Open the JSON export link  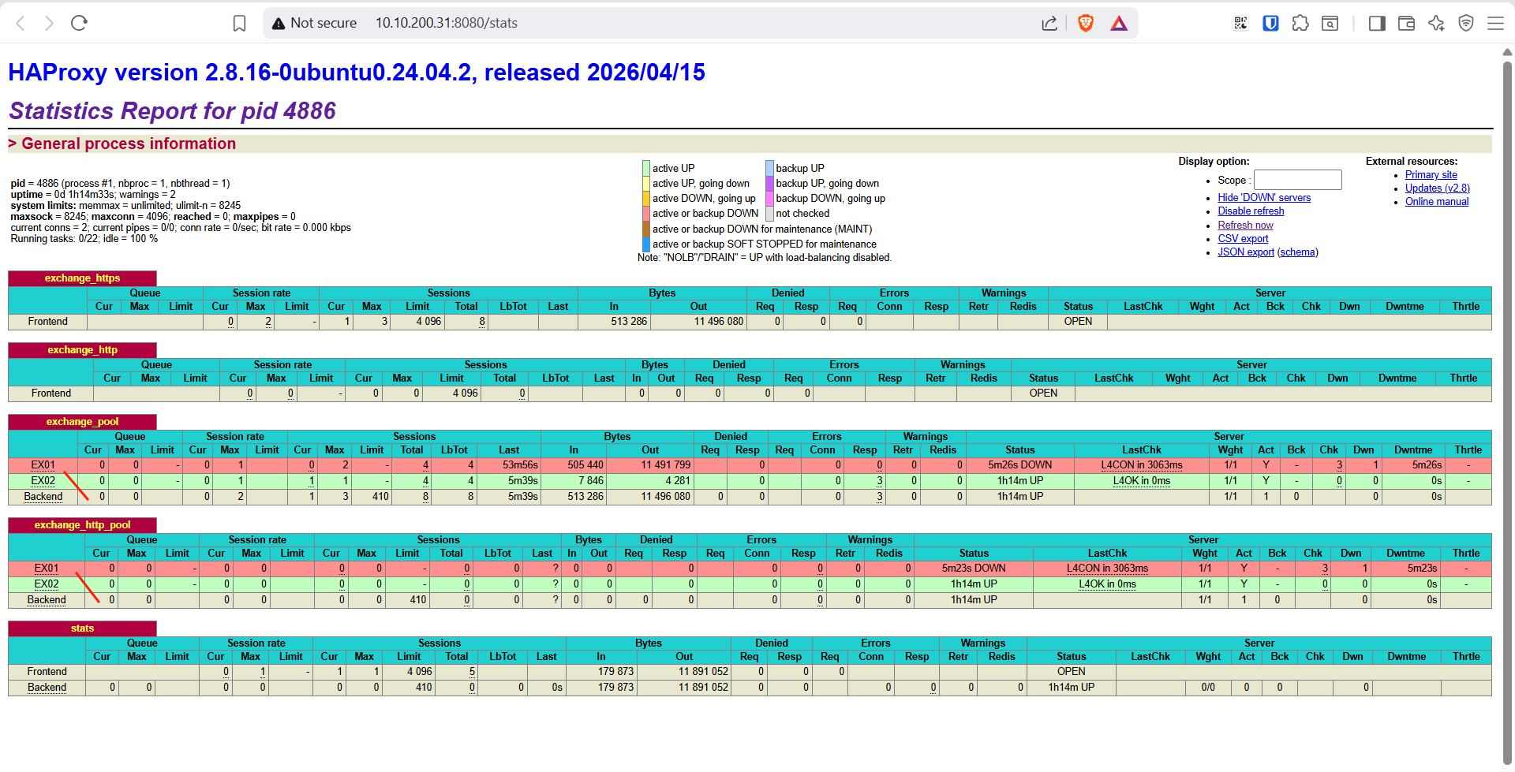[x=1246, y=252]
